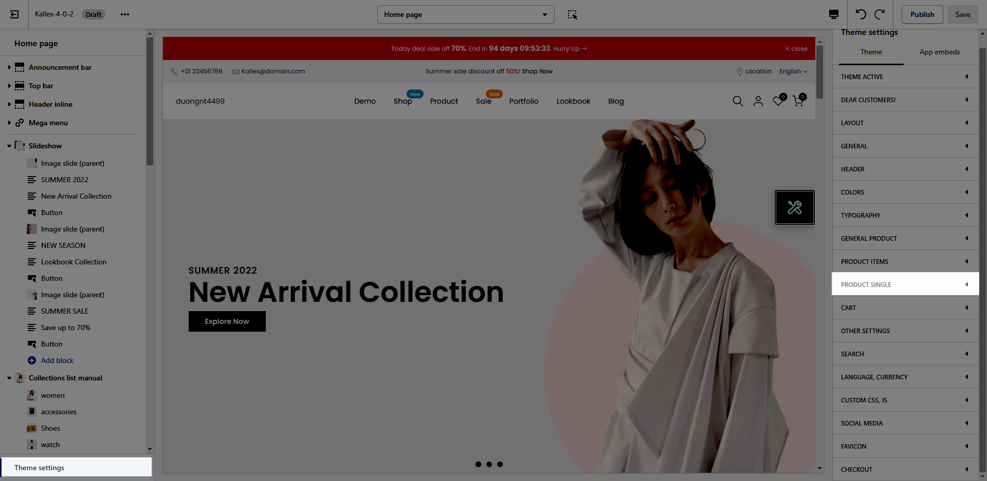The width and height of the screenshot is (987, 481).
Task: Switch to the App embeds tab
Action: pyautogui.click(x=940, y=52)
